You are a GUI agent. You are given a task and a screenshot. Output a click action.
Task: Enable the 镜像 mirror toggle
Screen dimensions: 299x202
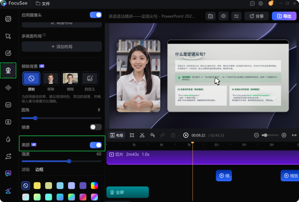[x=96, y=127]
